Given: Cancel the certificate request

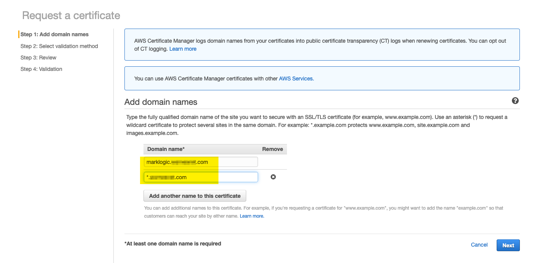Looking at the screenshot, I should (479, 245).
